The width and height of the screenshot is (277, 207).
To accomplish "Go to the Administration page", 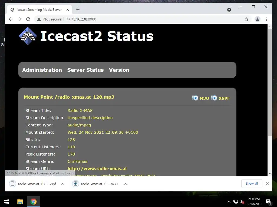I will [42, 70].
